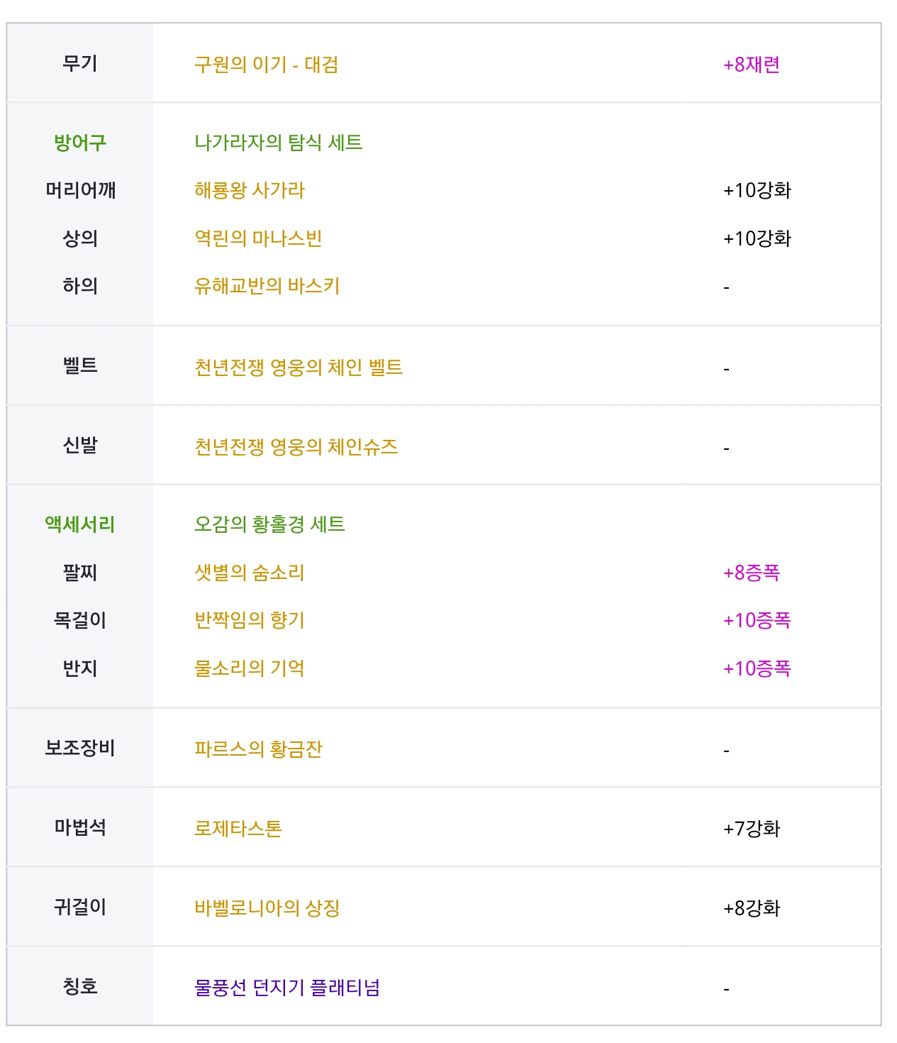897x1043 pixels.
Task: Open the 나가라자의 탐식 세트 armor set
Action: click(278, 143)
